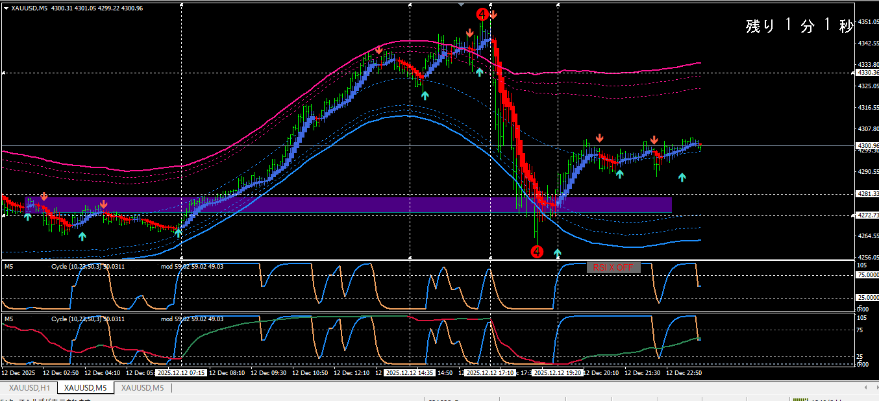Click the rightmost green up arrow signal
This screenshot has height=401, width=879.
tap(682, 177)
